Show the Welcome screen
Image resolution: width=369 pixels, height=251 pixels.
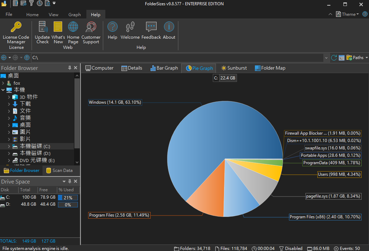(130, 31)
